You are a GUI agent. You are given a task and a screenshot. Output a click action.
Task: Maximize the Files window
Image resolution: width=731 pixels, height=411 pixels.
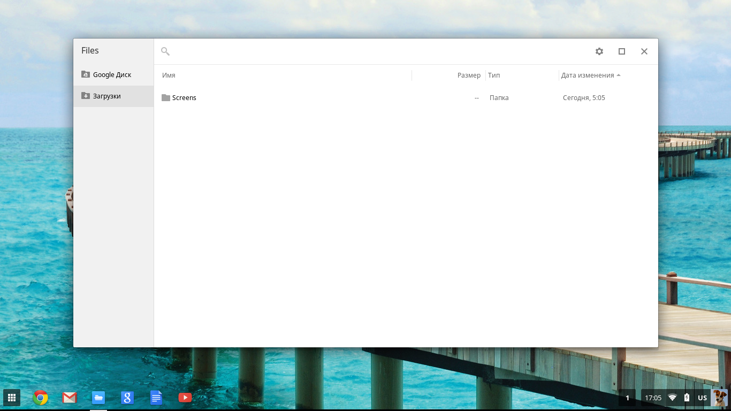click(622, 51)
